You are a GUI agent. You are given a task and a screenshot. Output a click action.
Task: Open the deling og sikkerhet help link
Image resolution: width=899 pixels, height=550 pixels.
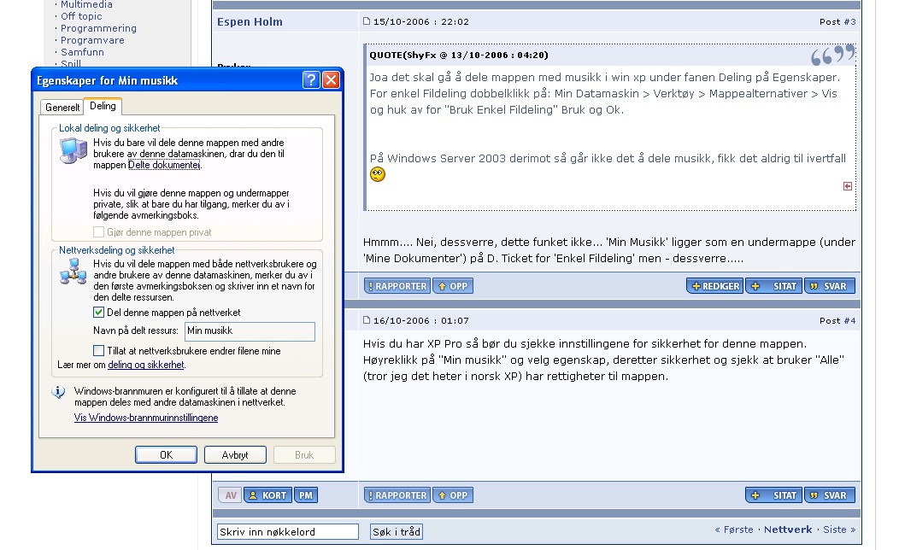coord(146,365)
